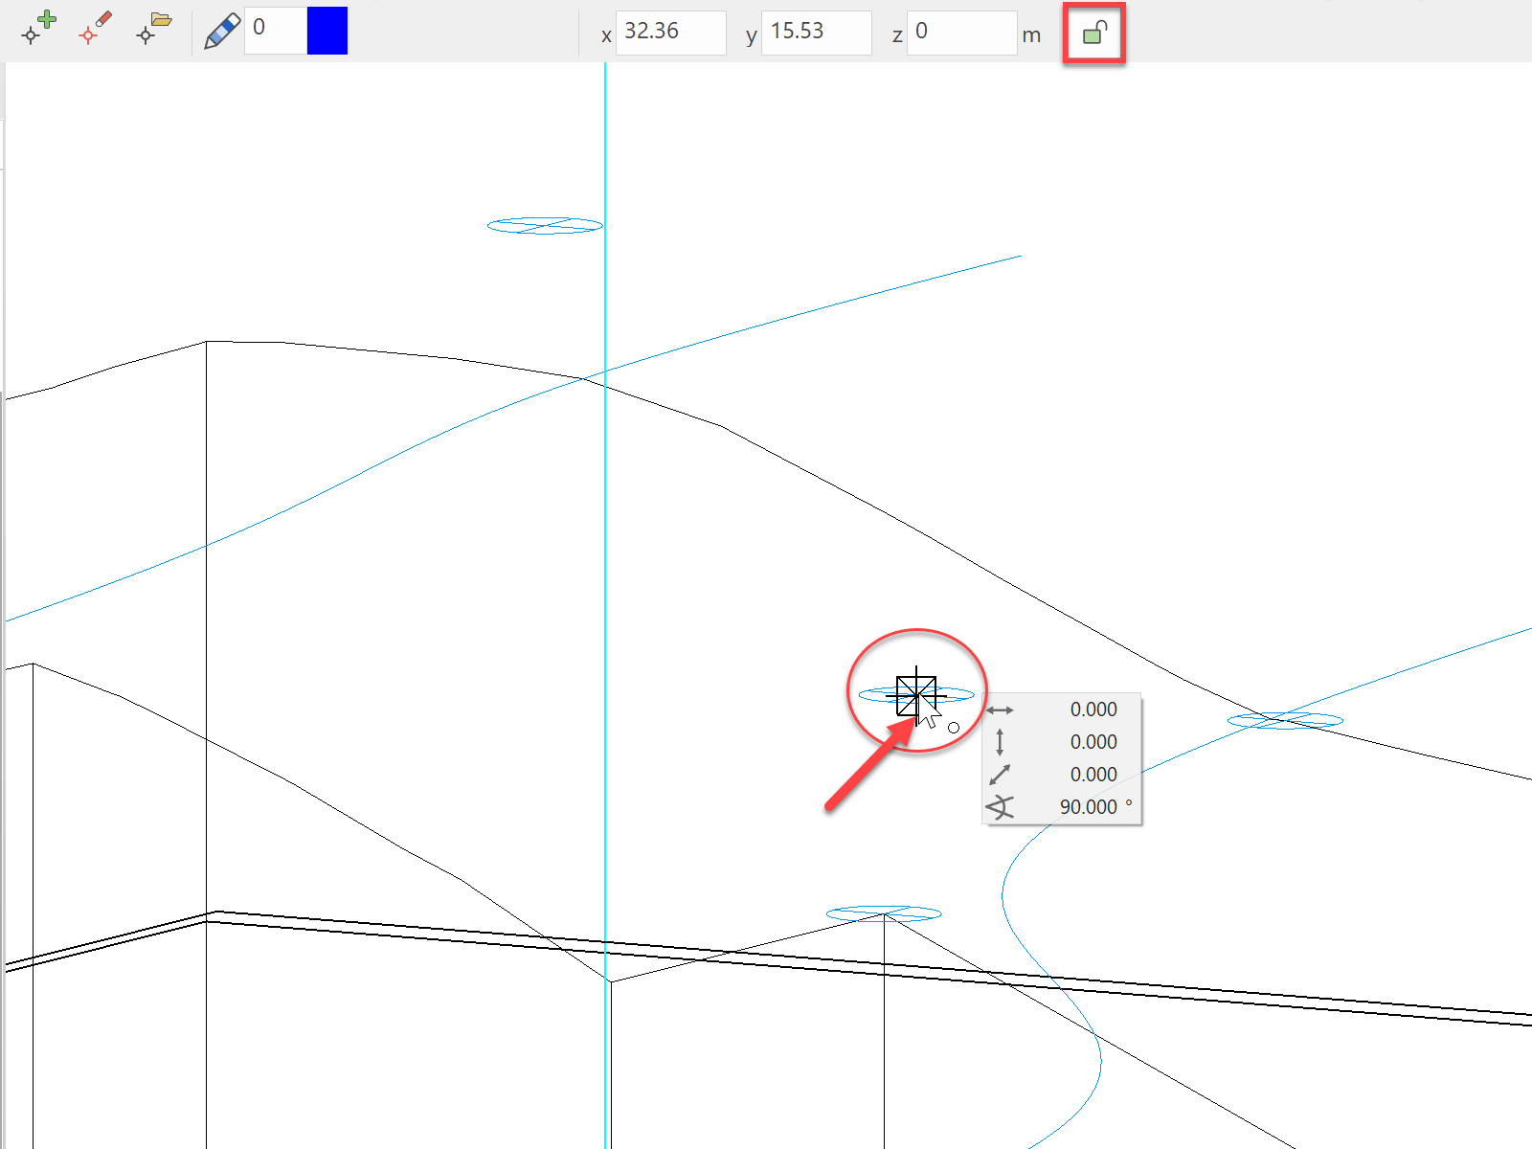This screenshot has width=1532, height=1149.
Task: Click the diagonal distance arrow icon in tooltip
Action: (1000, 775)
